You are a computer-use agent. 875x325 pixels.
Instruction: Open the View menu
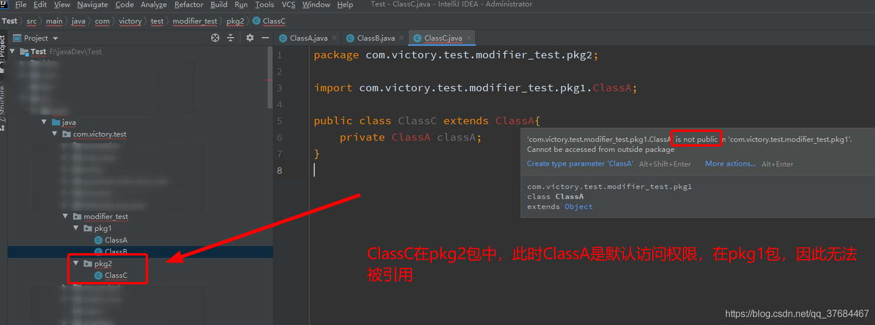click(x=62, y=5)
